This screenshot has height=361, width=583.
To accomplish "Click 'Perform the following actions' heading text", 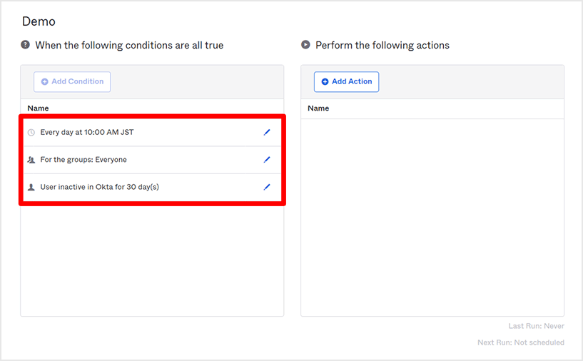I will click(382, 45).
